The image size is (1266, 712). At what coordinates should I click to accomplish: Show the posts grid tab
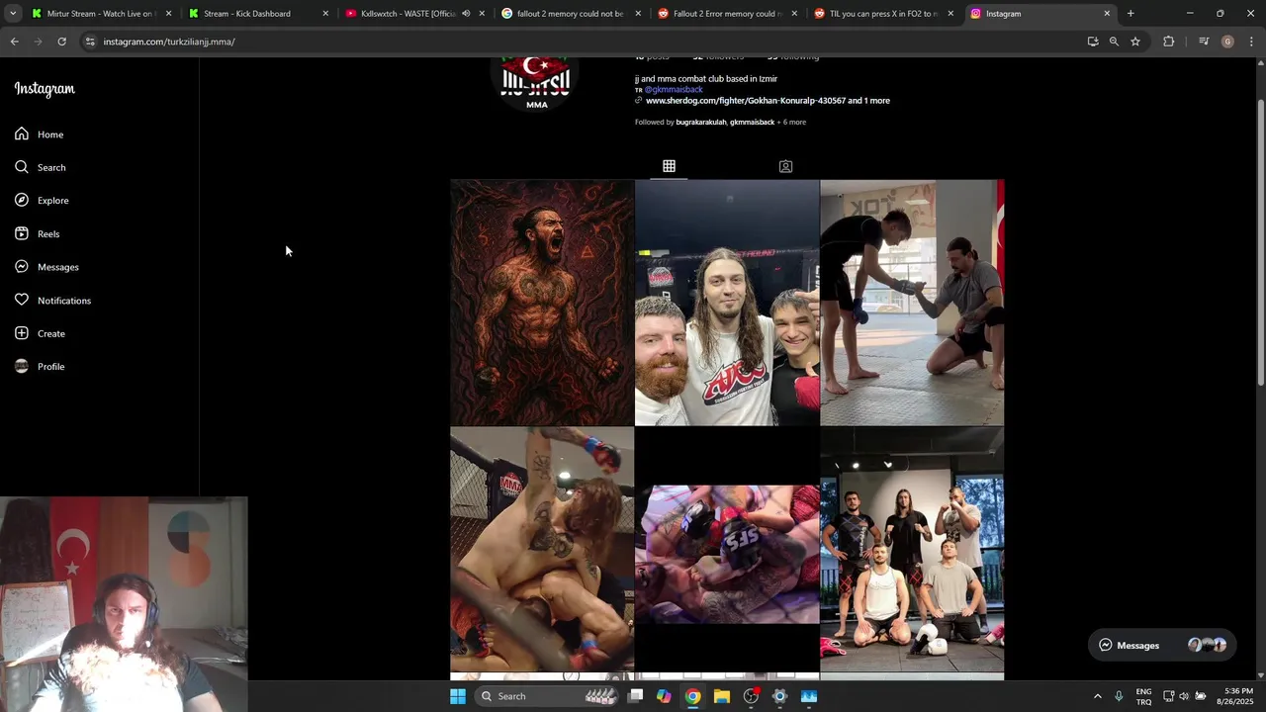point(669,166)
